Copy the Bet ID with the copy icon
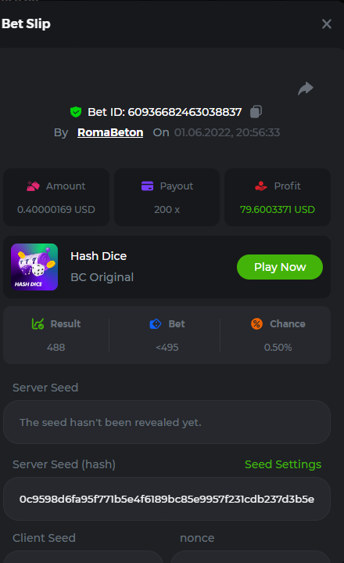The height and width of the screenshot is (563, 344). [x=256, y=112]
